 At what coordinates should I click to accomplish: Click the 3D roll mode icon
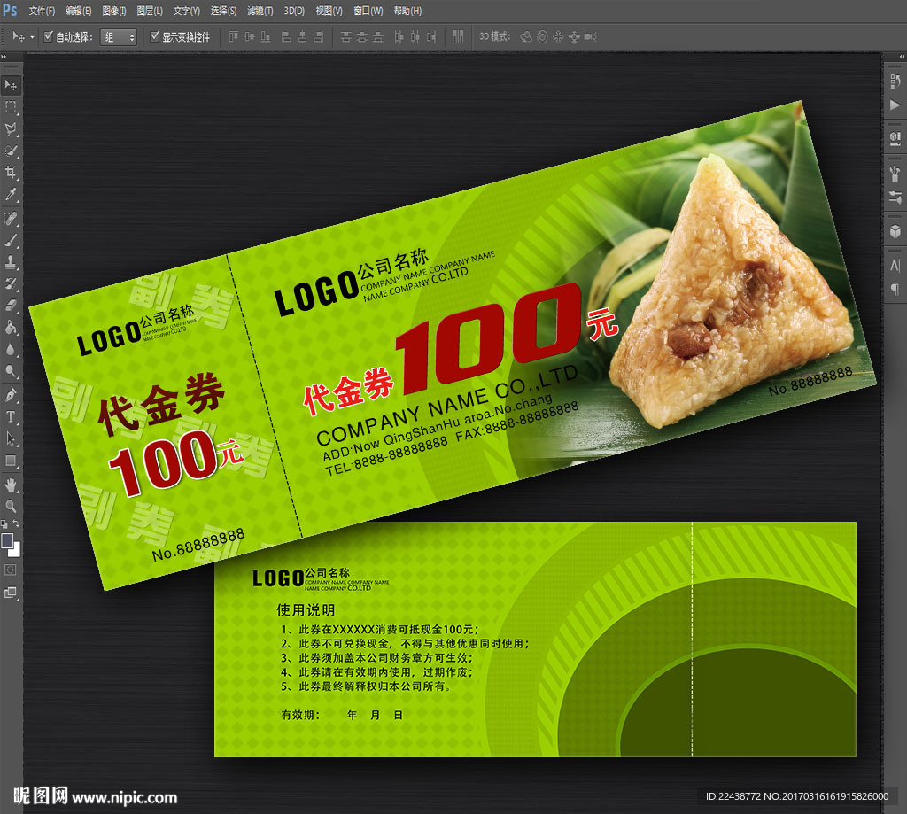542,37
